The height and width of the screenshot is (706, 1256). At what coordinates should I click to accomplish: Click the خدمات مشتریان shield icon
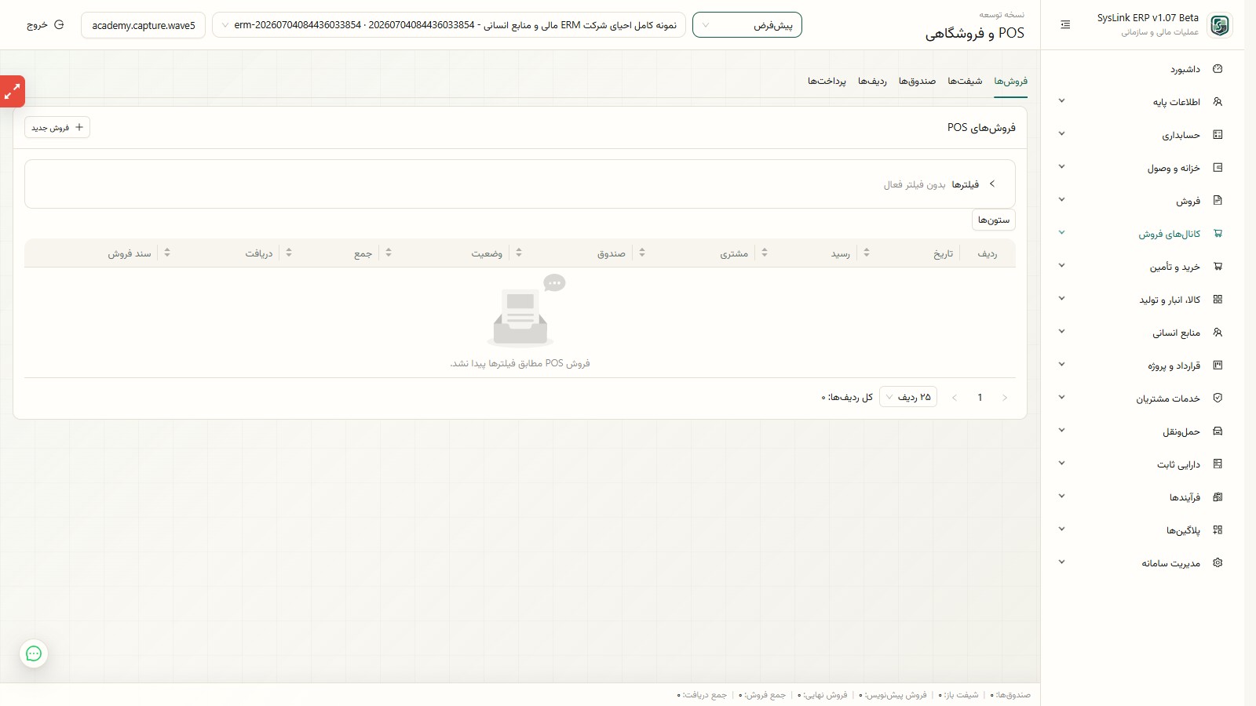1218,398
